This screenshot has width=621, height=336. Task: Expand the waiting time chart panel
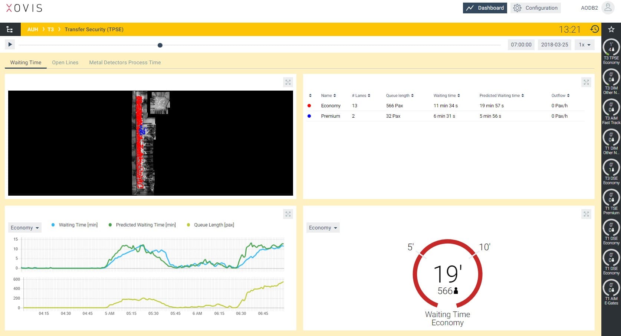click(x=288, y=214)
